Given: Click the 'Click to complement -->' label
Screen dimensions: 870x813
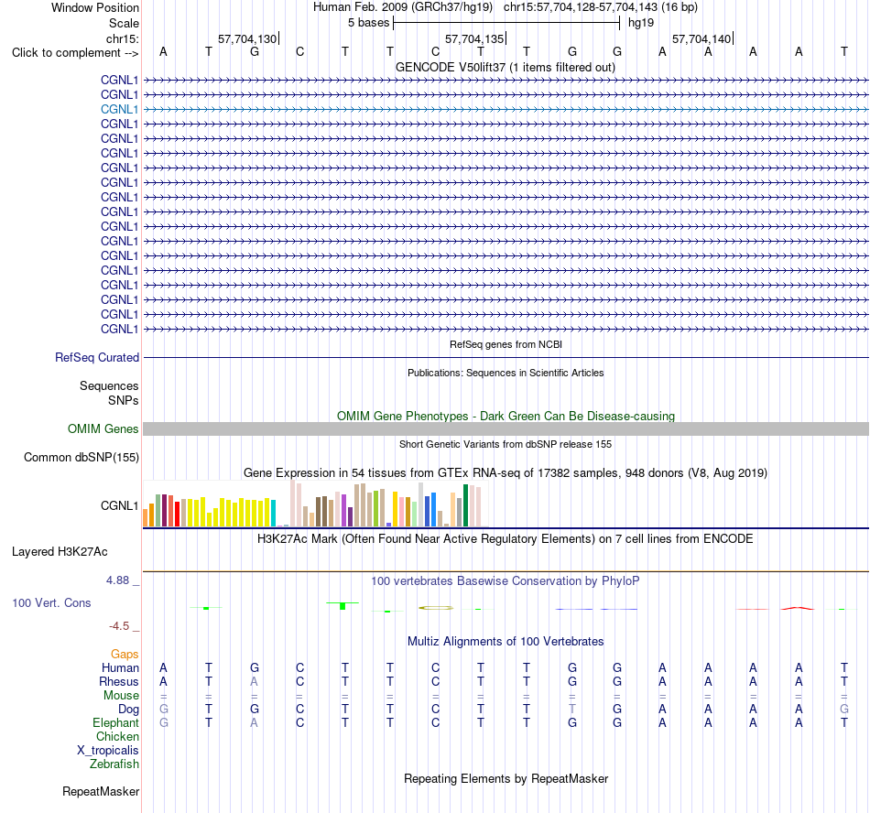Looking at the screenshot, I should click(75, 53).
